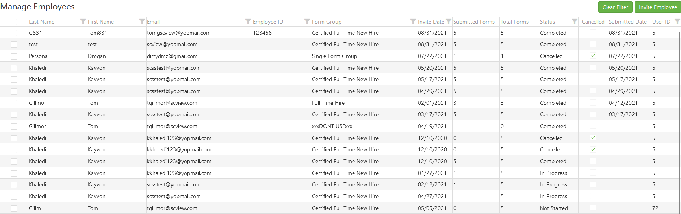Click invite date 04/19/2021
The width and height of the screenshot is (681, 214).
[432, 126]
